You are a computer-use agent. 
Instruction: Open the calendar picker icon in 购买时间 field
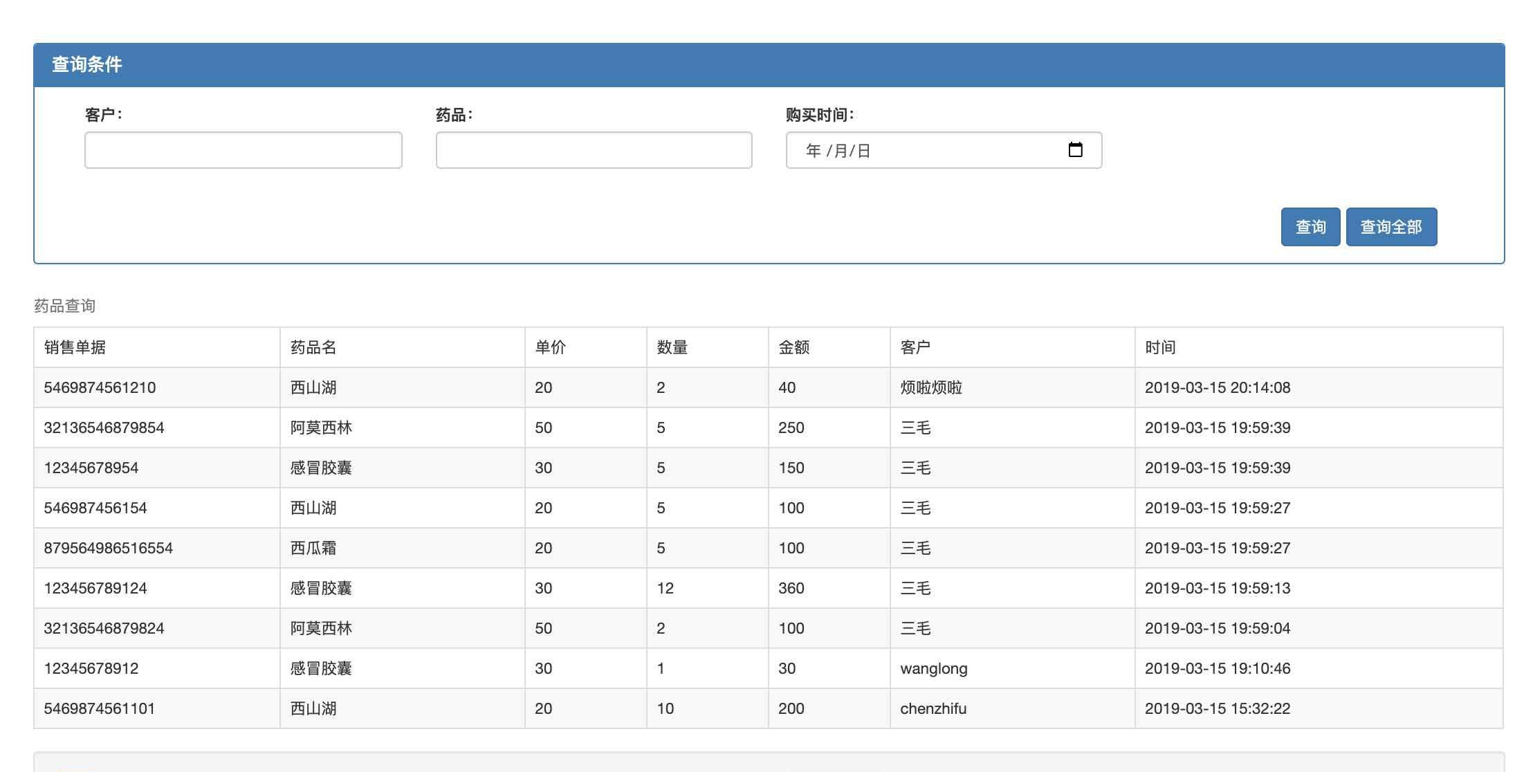(1075, 149)
